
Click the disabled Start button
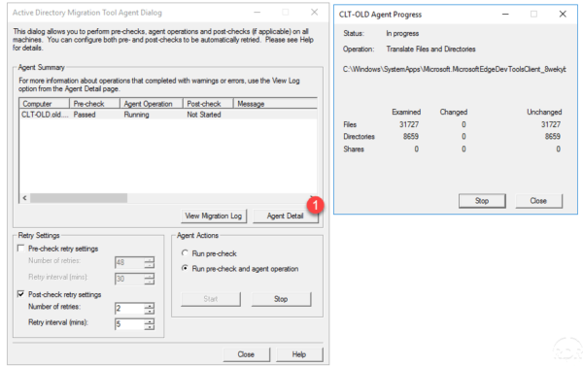click(211, 299)
